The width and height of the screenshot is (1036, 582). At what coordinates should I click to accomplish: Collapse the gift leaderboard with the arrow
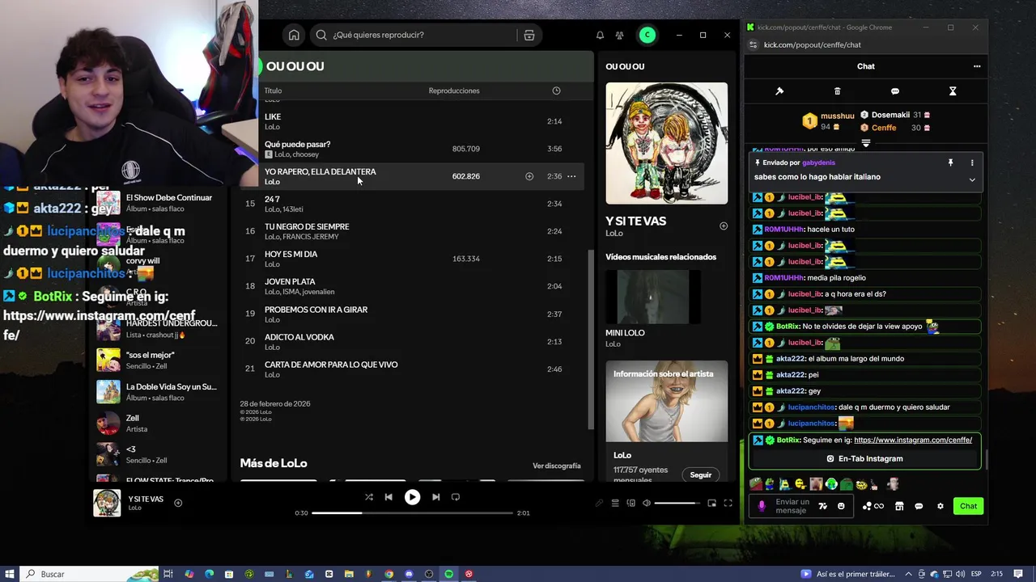[x=866, y=143]
